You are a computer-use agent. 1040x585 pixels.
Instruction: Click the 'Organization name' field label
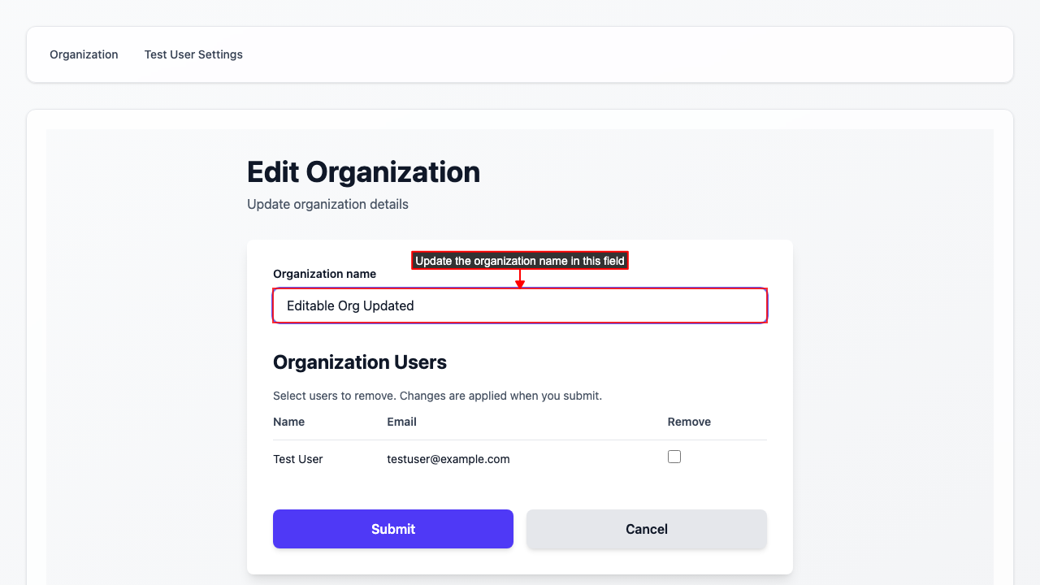point(324,274)
